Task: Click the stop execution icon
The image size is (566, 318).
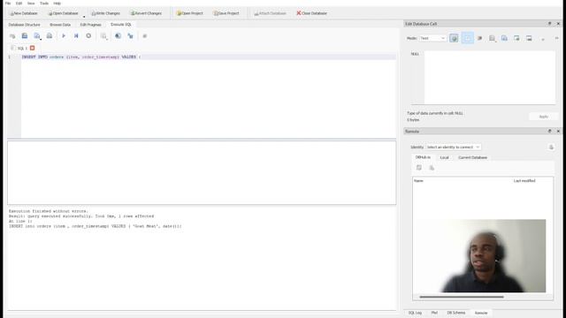Action: (88, 36)
